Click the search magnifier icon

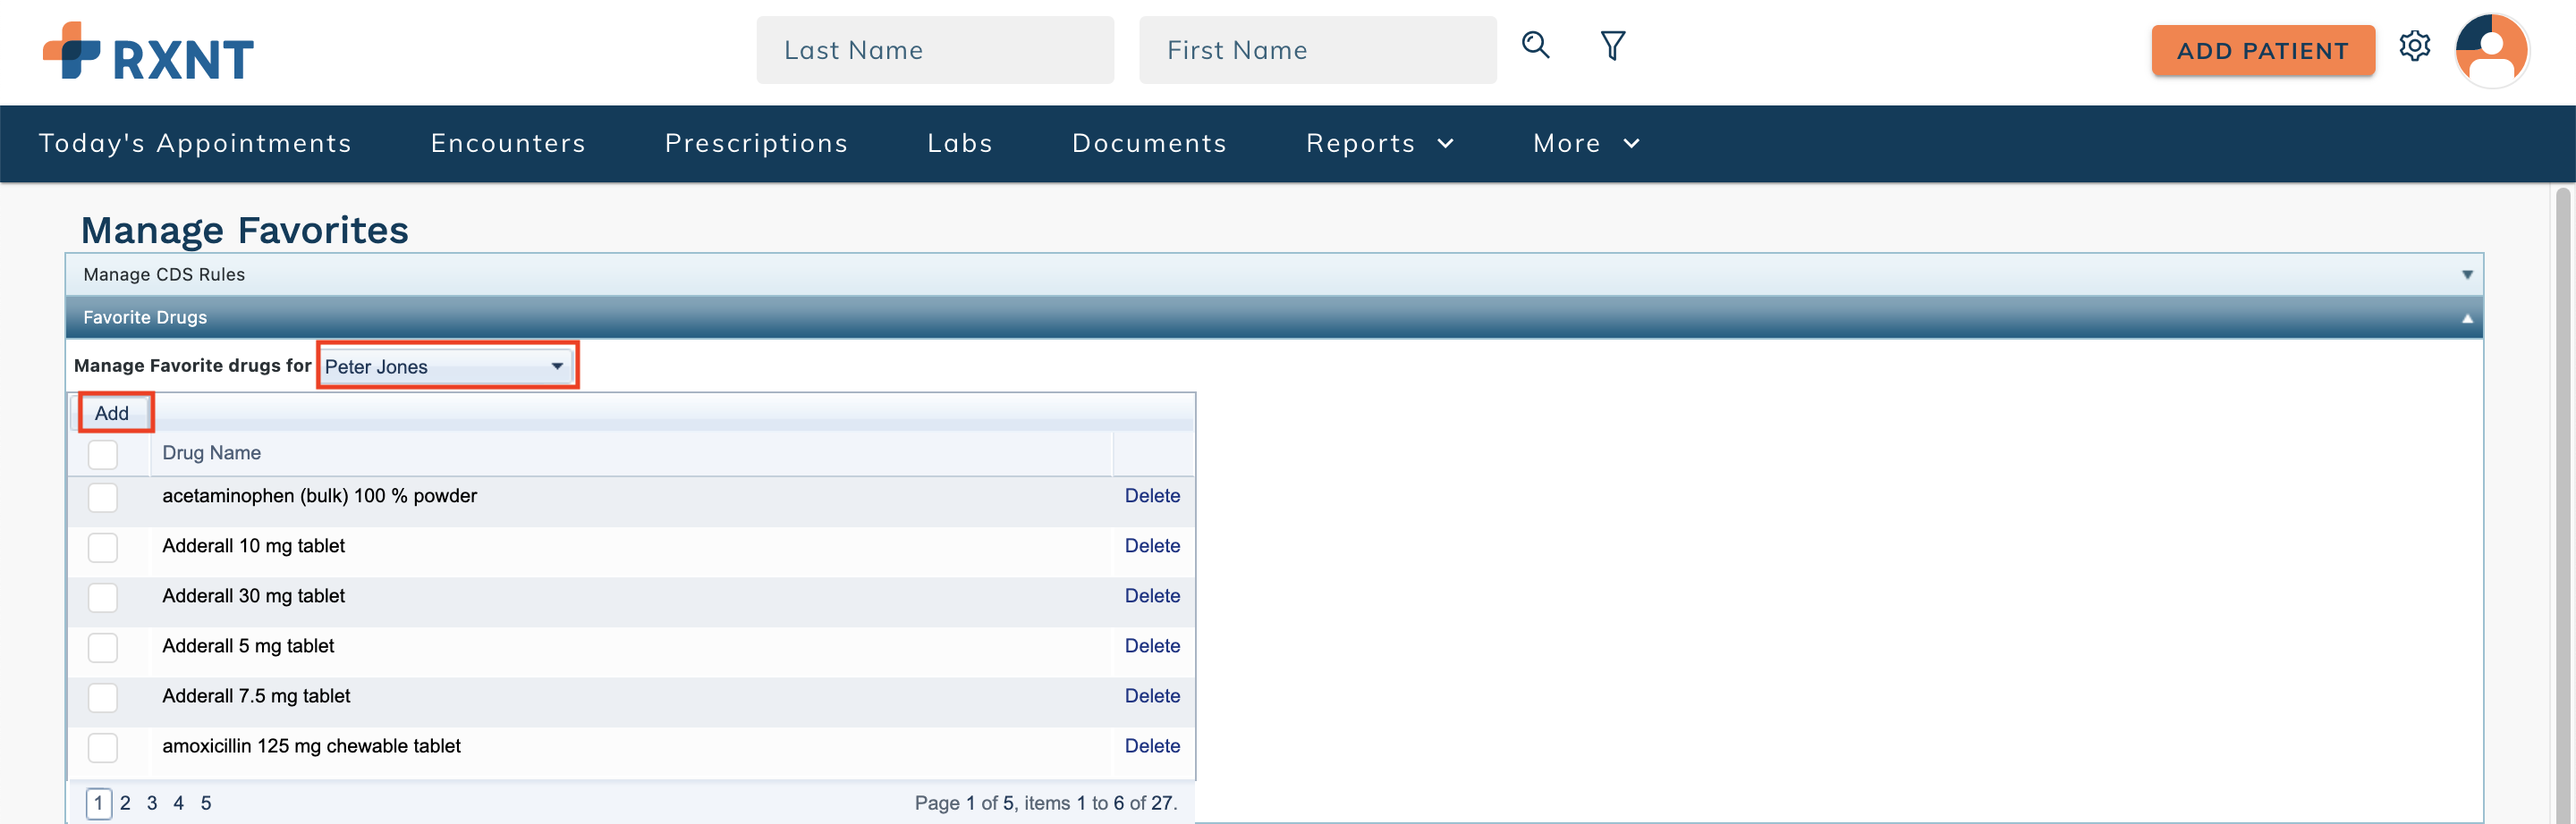pos(1536,45)
